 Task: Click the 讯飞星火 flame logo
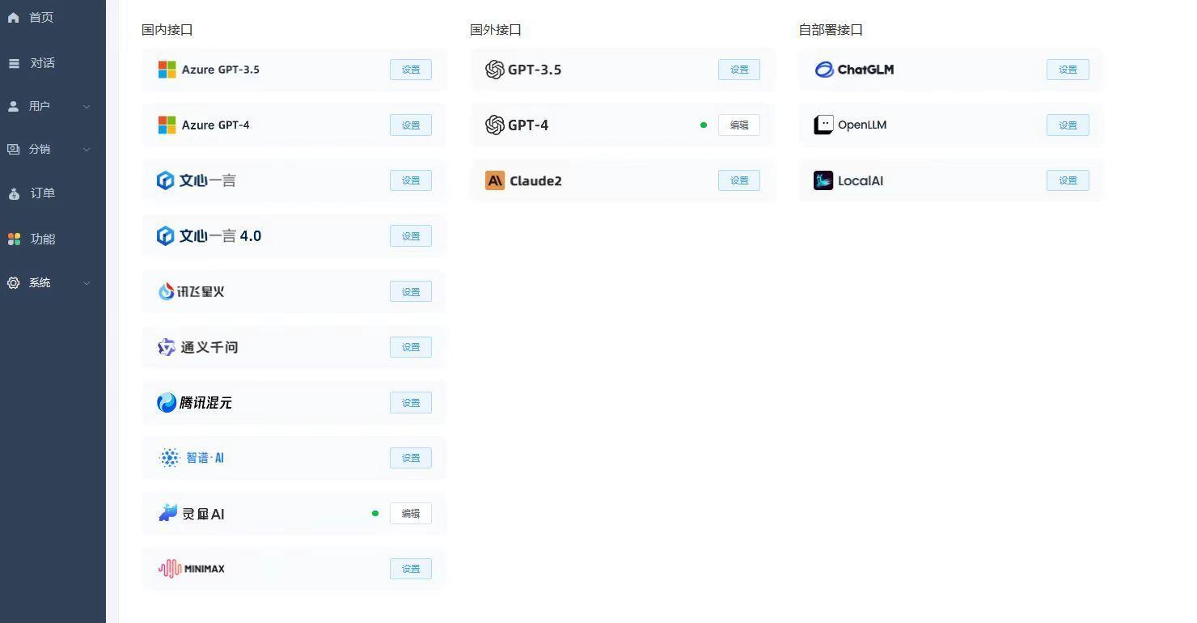point(167,291)
